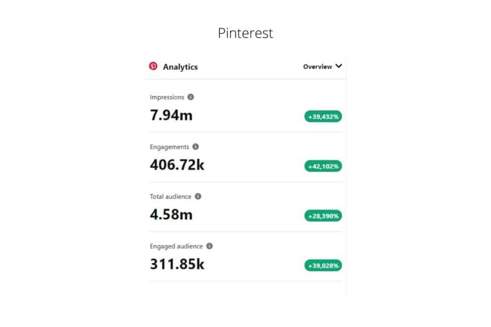Click the Engagements metric label
The width and height of the screenshot is (491, 327).
click(x=169, y=147)
